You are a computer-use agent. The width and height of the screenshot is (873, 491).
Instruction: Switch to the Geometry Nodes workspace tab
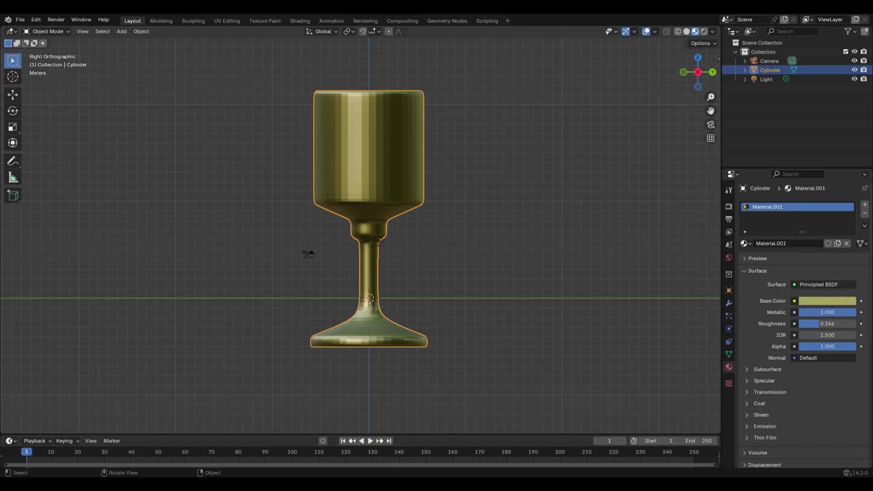(447, 20)
